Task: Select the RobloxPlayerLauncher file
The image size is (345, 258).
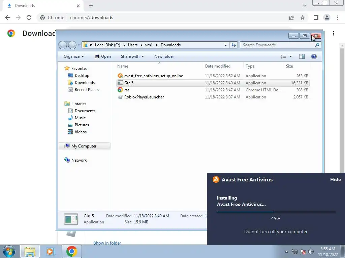Action: coord(144,97)
